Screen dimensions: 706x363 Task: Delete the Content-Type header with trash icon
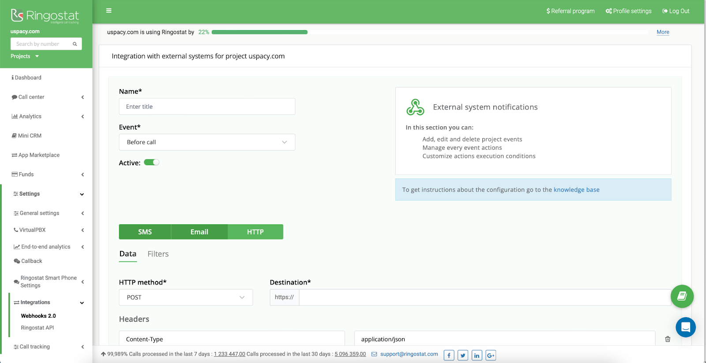click(668, 339)
